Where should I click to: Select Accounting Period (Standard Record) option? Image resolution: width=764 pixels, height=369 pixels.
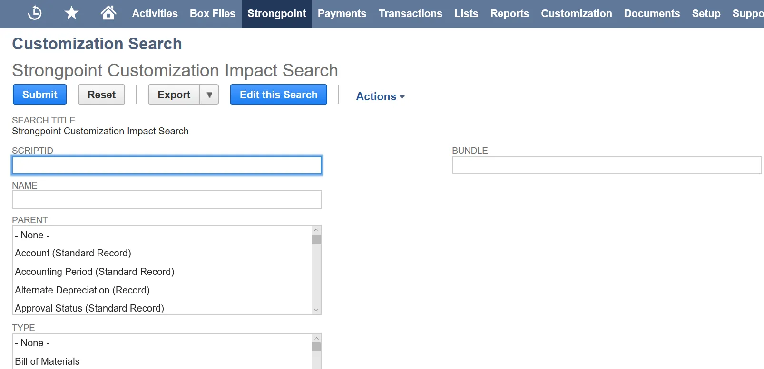(162, 272)
